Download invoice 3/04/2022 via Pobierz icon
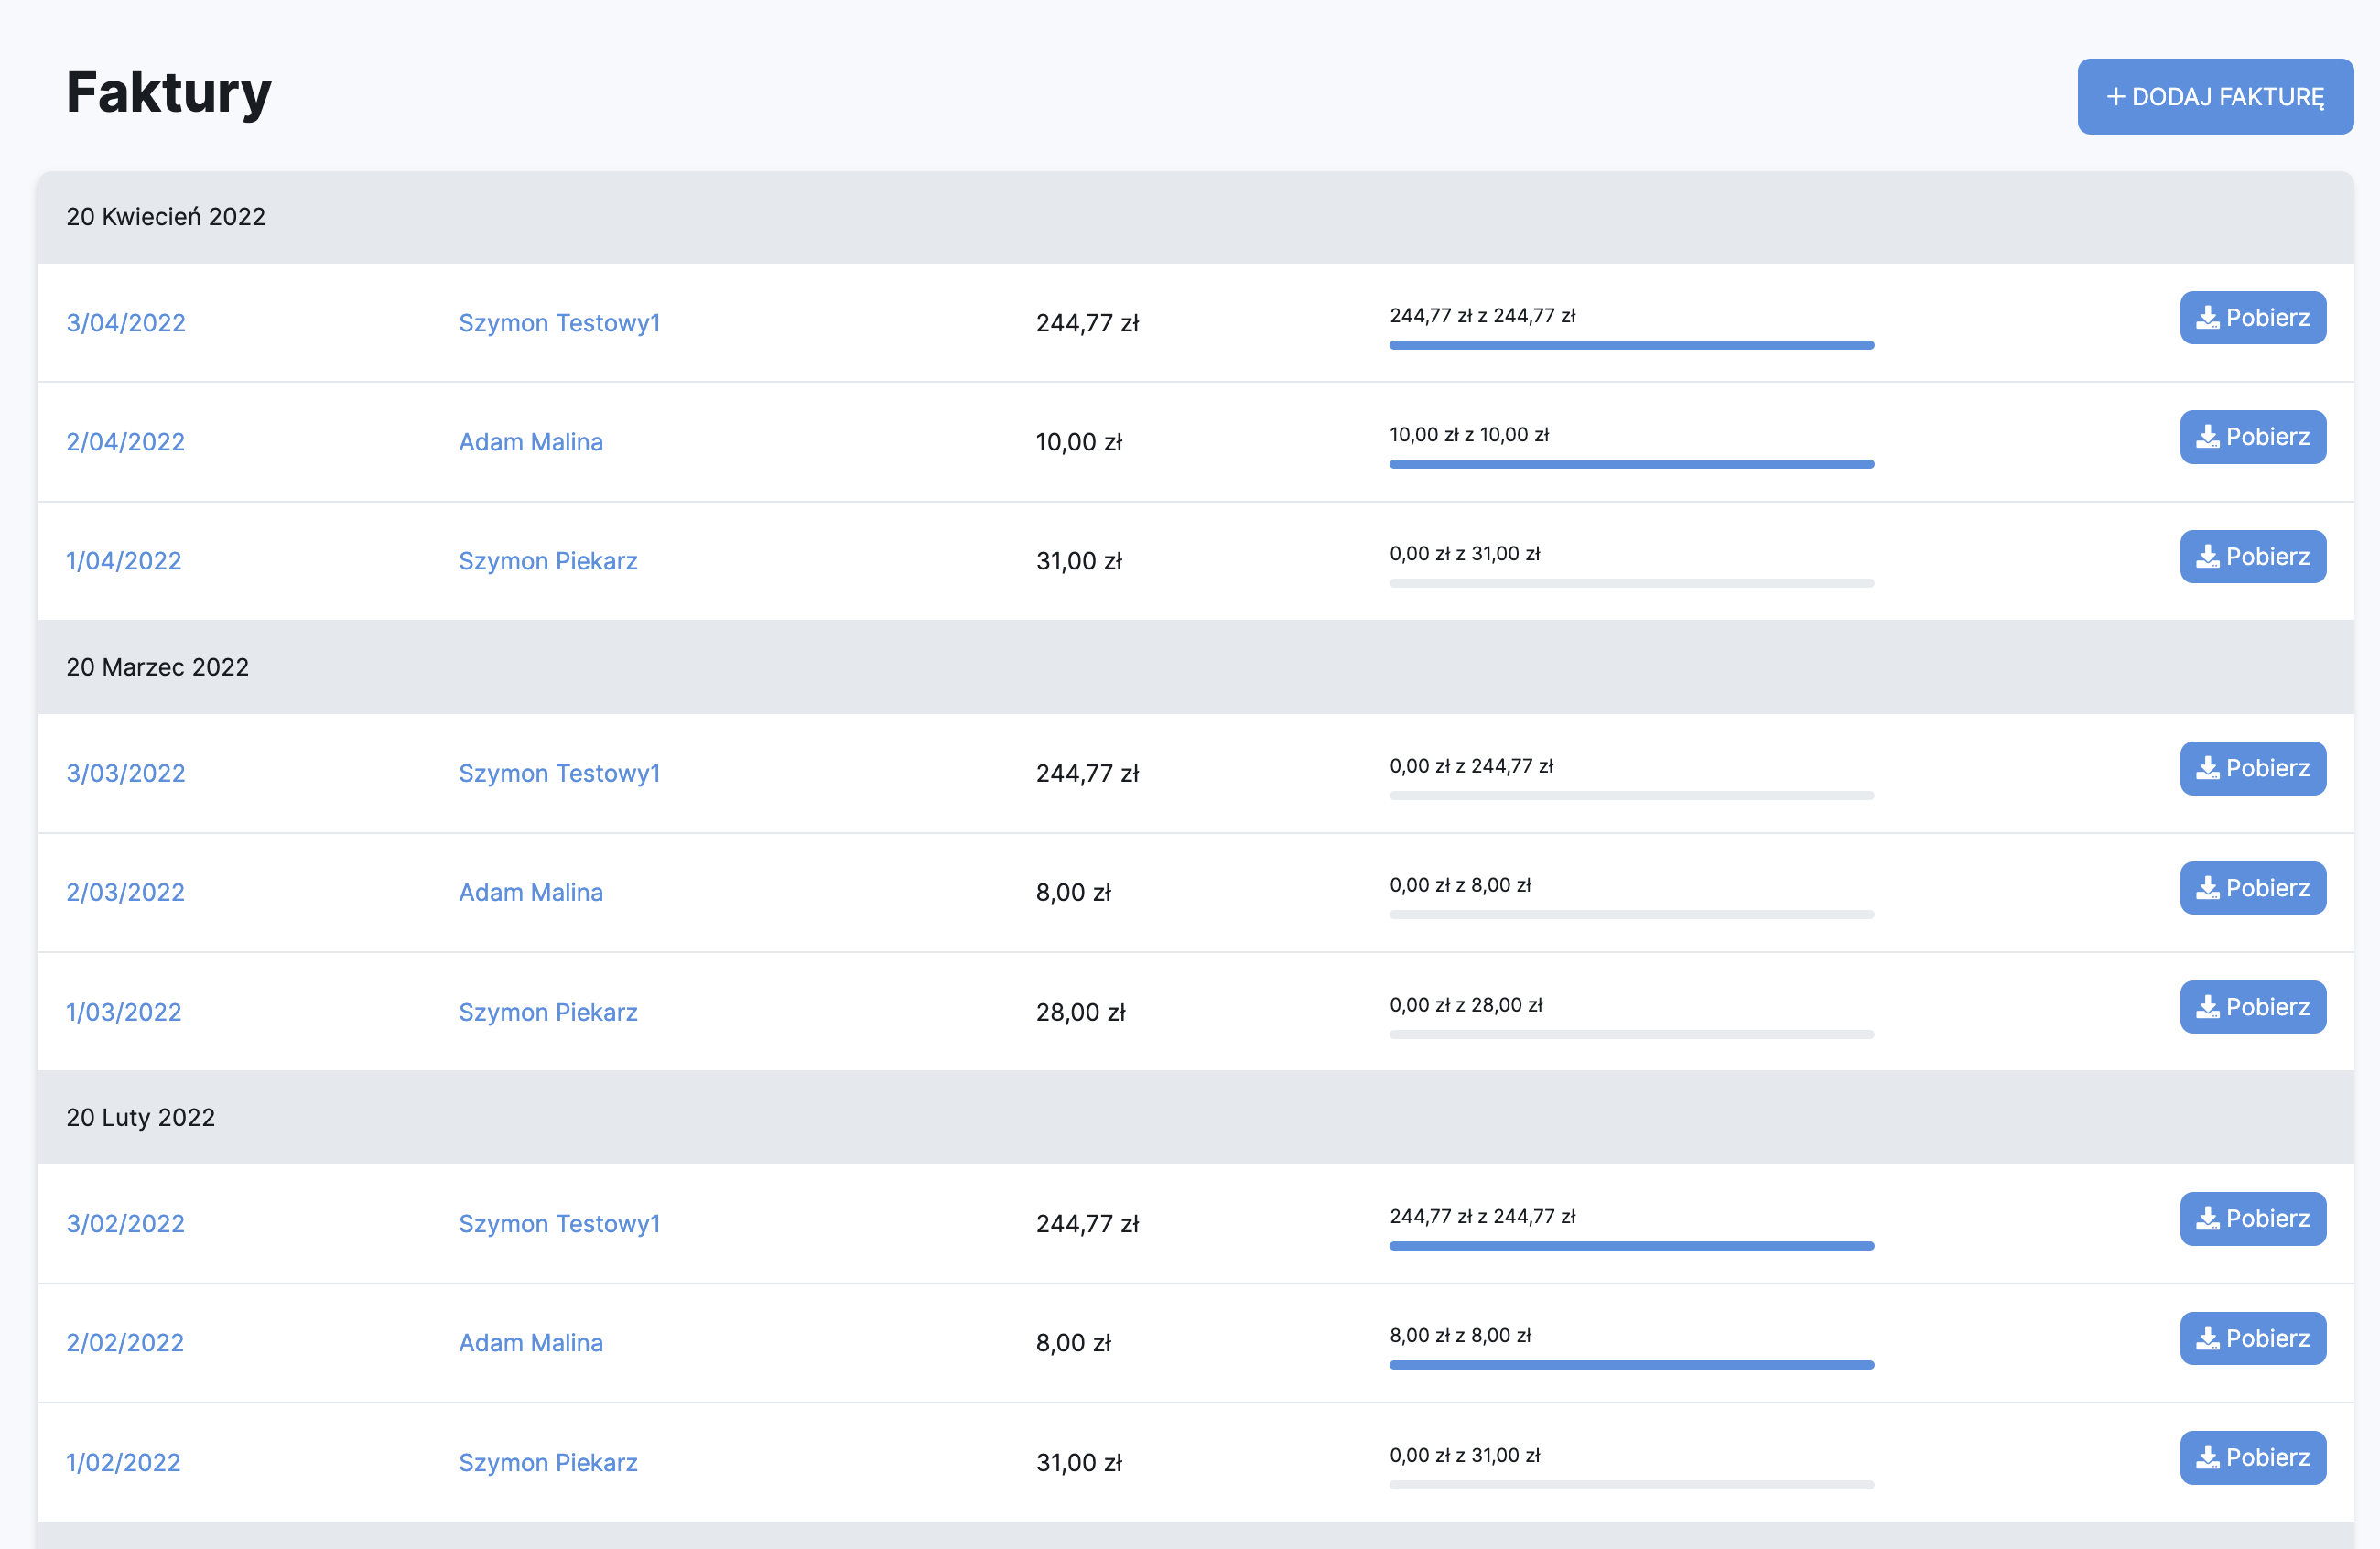 click(2252, 318)
